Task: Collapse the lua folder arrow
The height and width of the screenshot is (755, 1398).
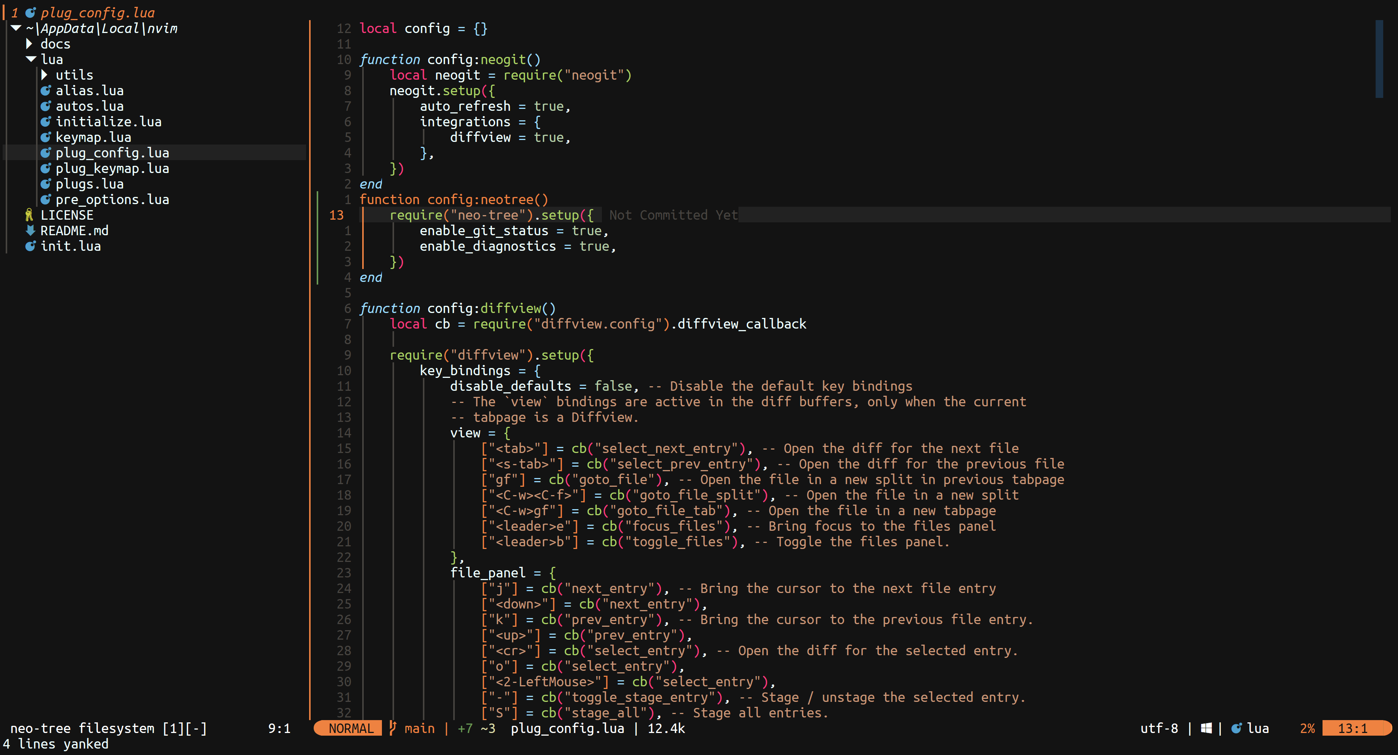Action: pos(31,59)
